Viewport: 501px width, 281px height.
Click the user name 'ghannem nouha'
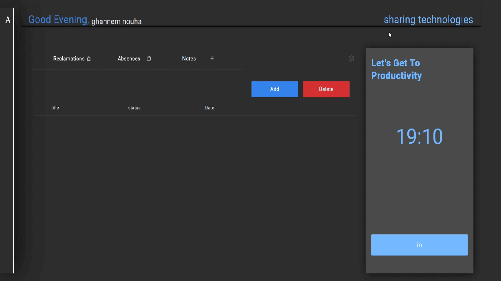(116, 21)
